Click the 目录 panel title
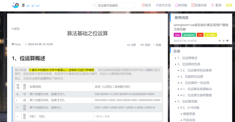The width and height of the screenshot is (235, 122). click(177, 51)
